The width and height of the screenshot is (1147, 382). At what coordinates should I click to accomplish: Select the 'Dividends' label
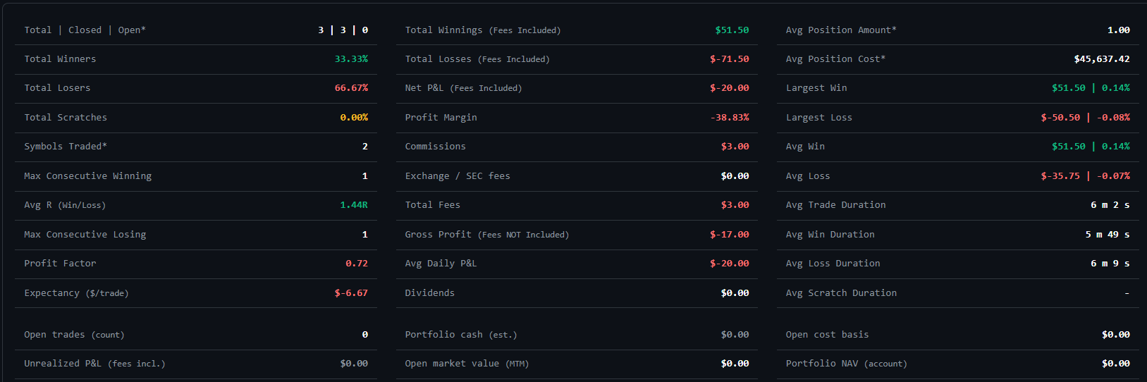(430, 293)
